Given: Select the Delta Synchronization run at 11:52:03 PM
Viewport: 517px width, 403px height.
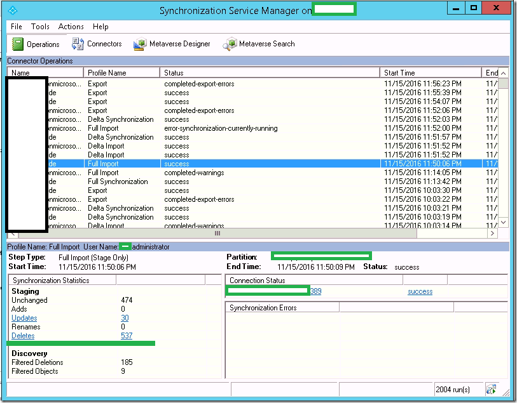Looking at the screenshot, I should click(252, 119).
